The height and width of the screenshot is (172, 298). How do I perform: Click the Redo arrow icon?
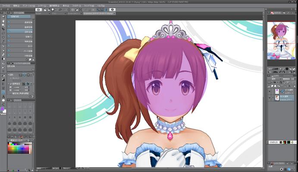[64, 9]
